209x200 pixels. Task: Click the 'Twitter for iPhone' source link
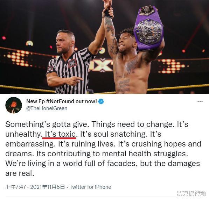(x=90, y=187)
